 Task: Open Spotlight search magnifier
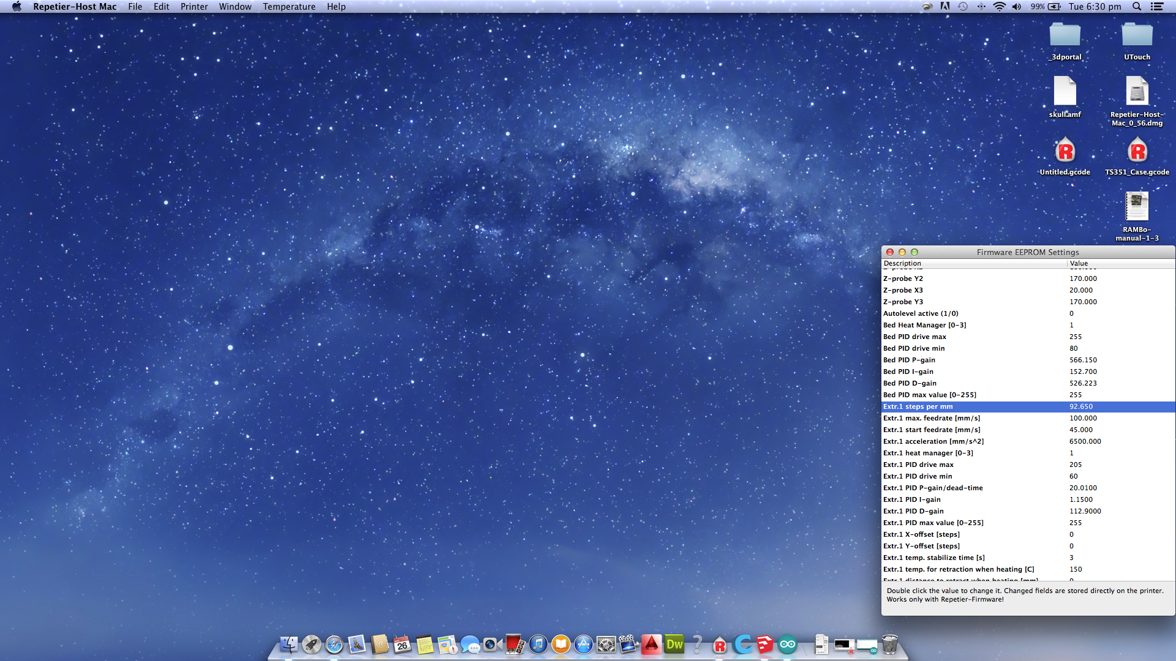click(1136, 7)
